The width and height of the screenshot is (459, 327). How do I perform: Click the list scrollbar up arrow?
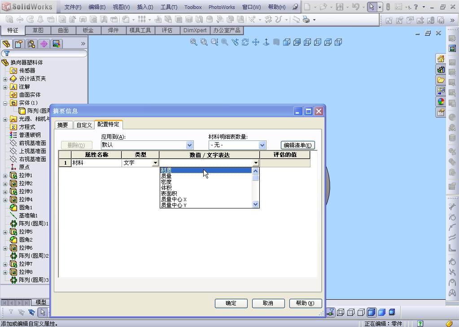256,171
